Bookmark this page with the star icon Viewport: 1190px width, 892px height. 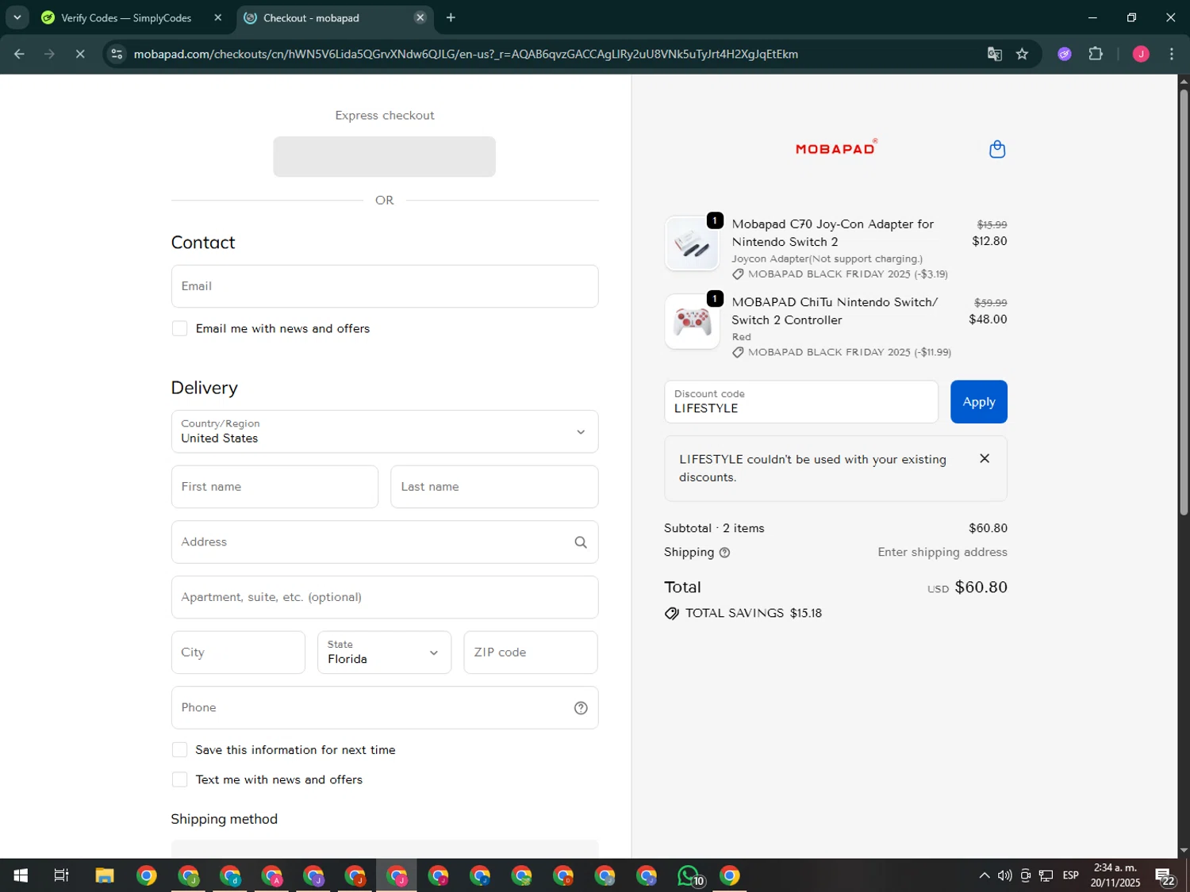click(1022, 54)
